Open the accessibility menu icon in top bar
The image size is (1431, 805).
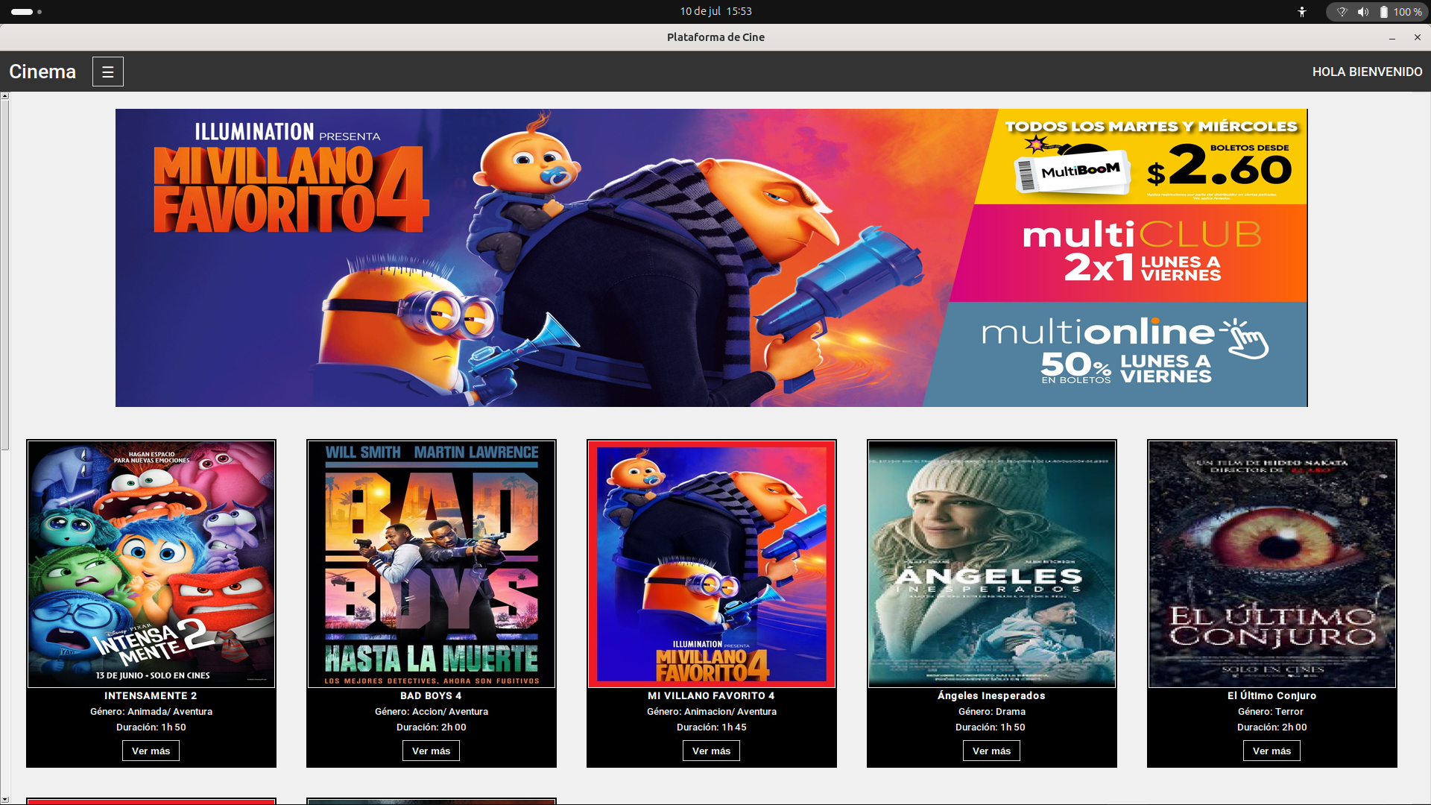(x=1302, y=12)
